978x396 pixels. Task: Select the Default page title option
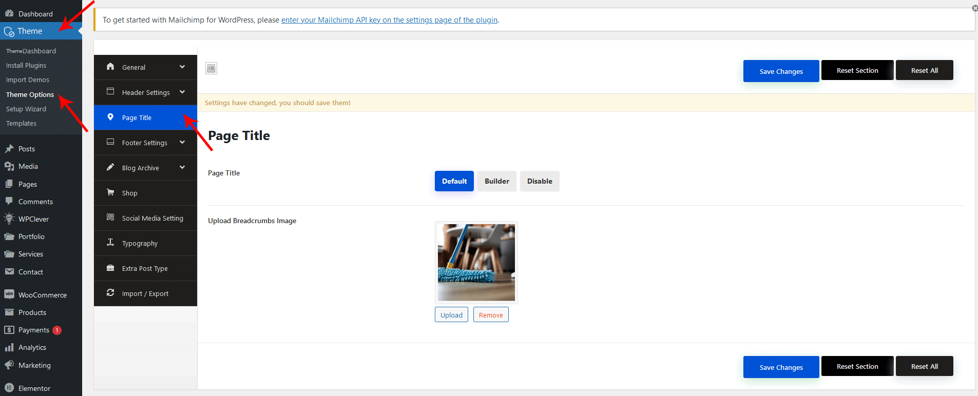(454, 181)
